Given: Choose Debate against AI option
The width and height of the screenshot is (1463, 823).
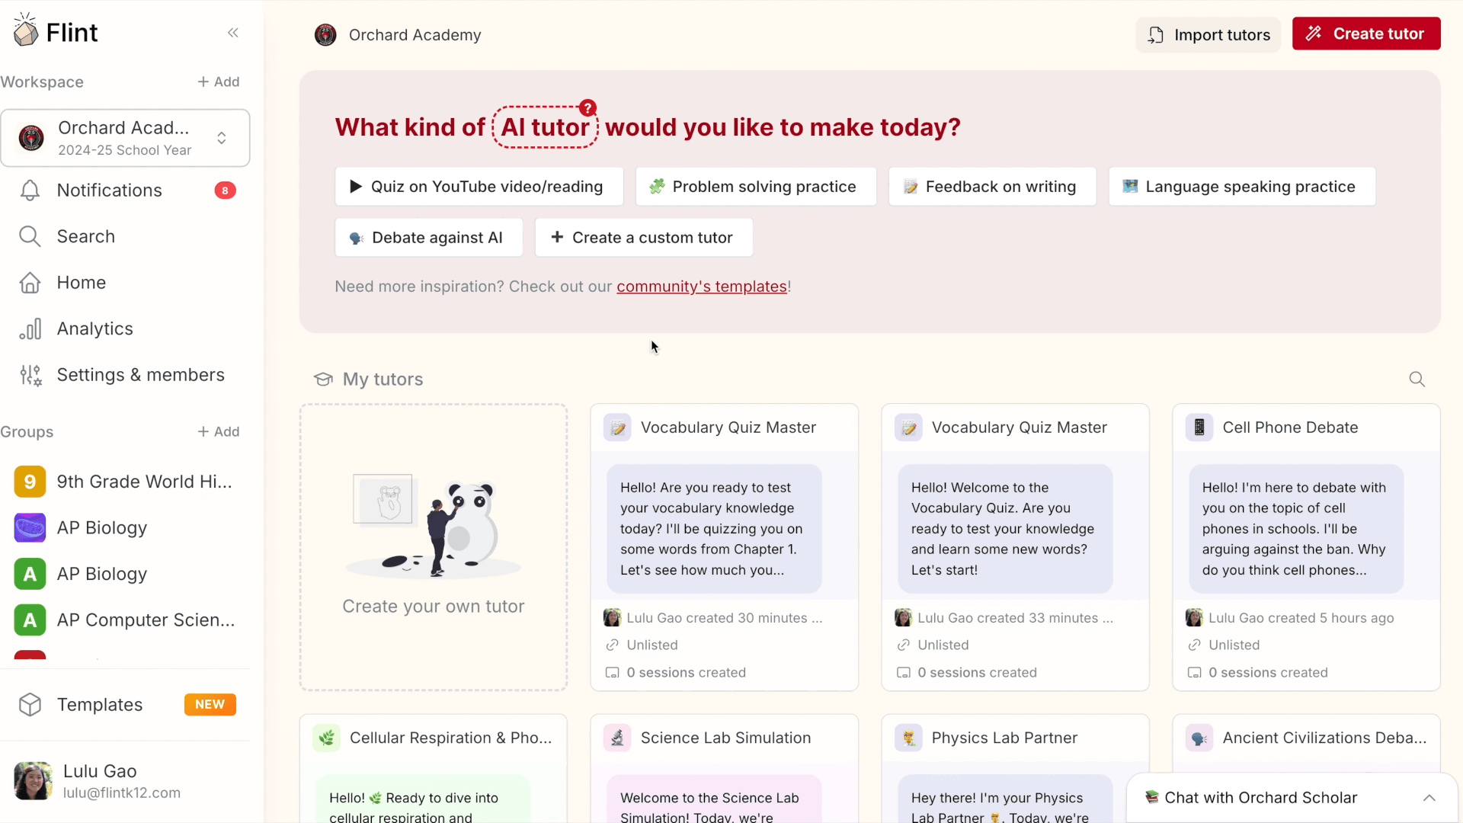Looking at the screenshot, I should coord(429,238).
